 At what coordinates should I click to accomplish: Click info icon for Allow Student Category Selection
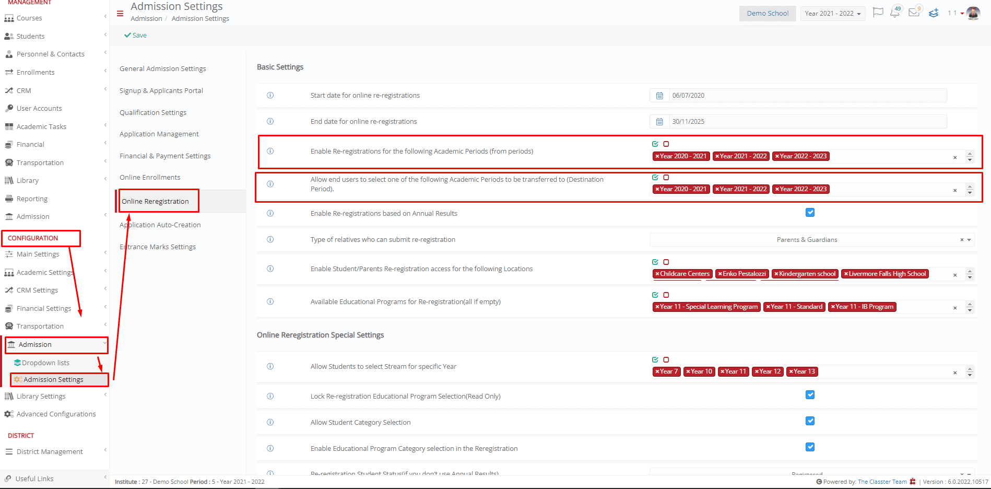point(270,422)
